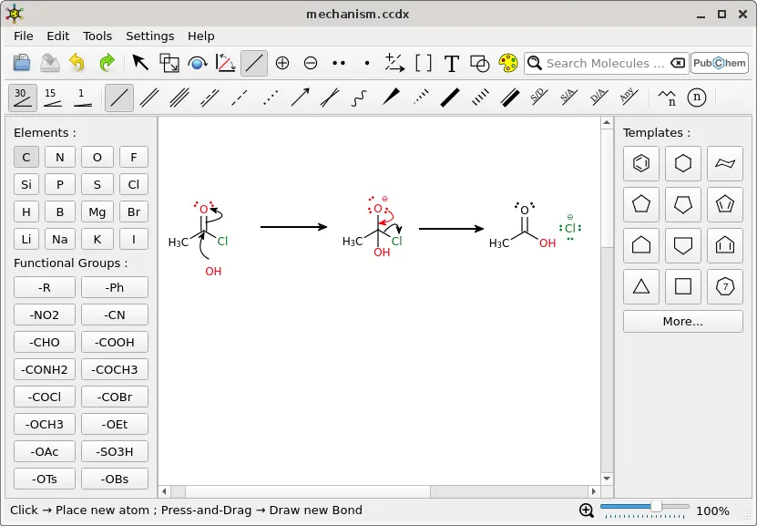Open the Tools menu
This screenshot has width=757, height=526.
pos(97,36)
